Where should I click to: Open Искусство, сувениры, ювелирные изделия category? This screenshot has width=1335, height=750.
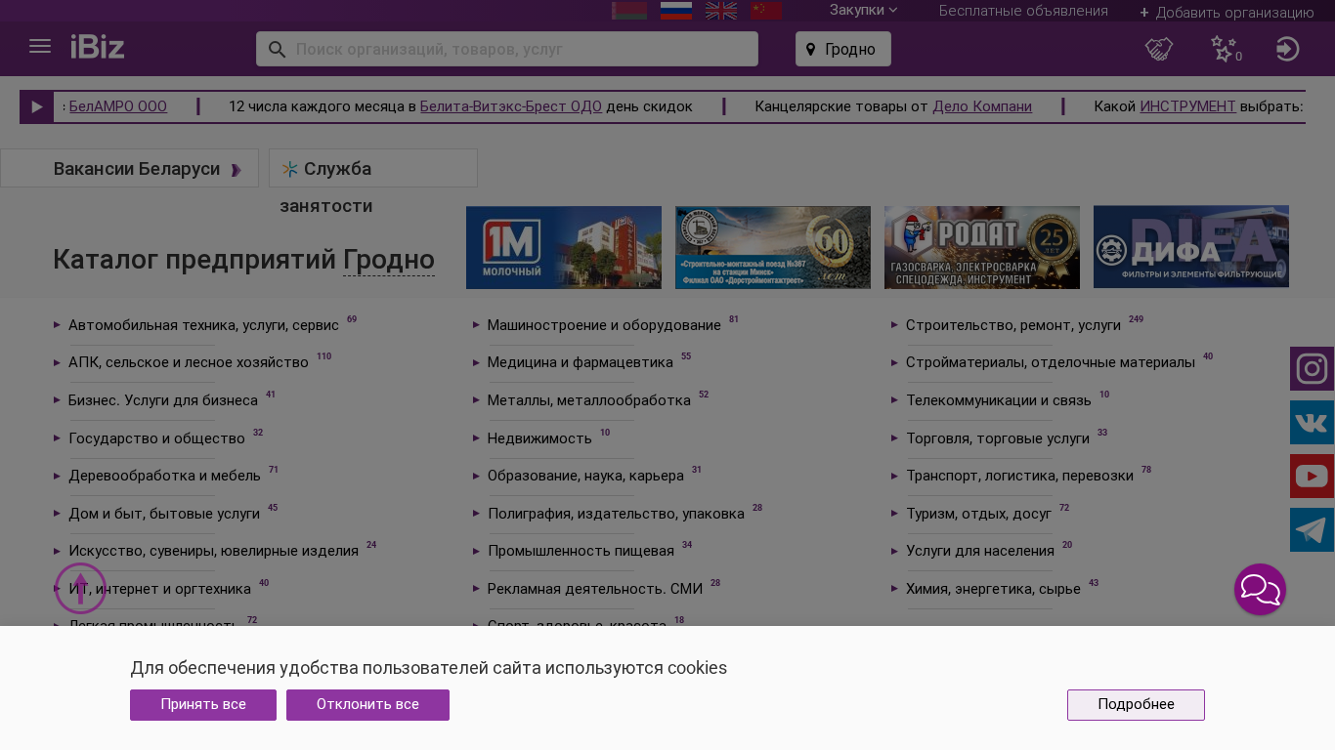[x=213, y=551]
